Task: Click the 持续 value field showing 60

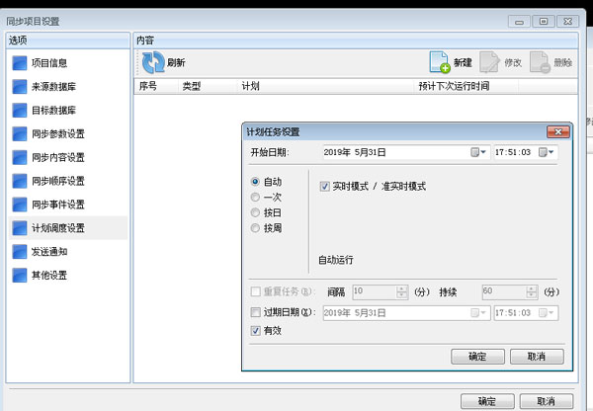Action: tap(504, 291)
